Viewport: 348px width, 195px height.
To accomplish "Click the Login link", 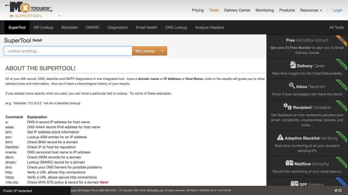I will click(338, 10).
